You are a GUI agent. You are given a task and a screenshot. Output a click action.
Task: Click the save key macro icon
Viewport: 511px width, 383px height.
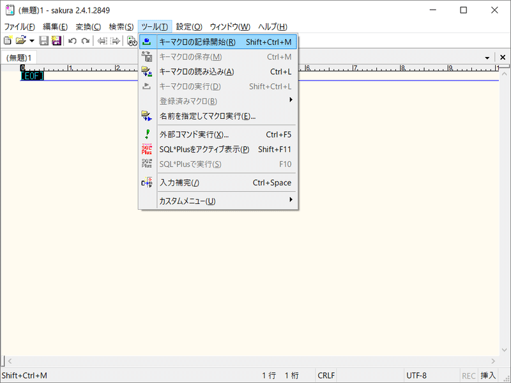point(147,57)
